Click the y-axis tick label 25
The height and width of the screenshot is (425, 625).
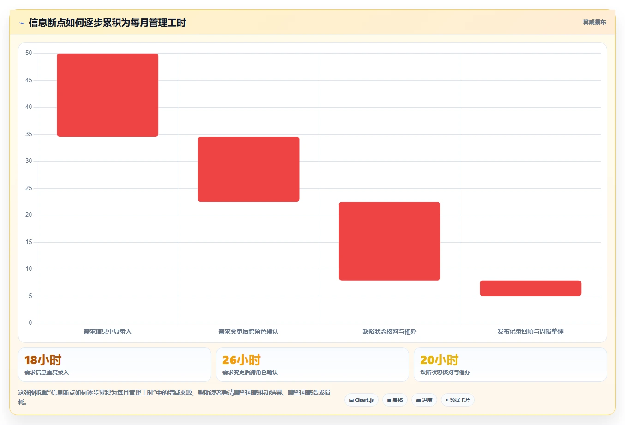point(29,188)
